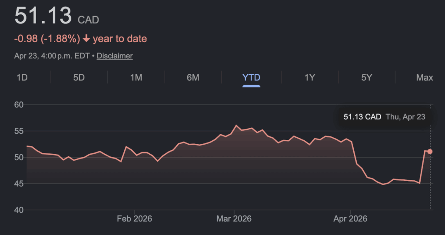Click the Apr 2026 axis label
This screenshot has width=445, height=235.
[349, 218]
